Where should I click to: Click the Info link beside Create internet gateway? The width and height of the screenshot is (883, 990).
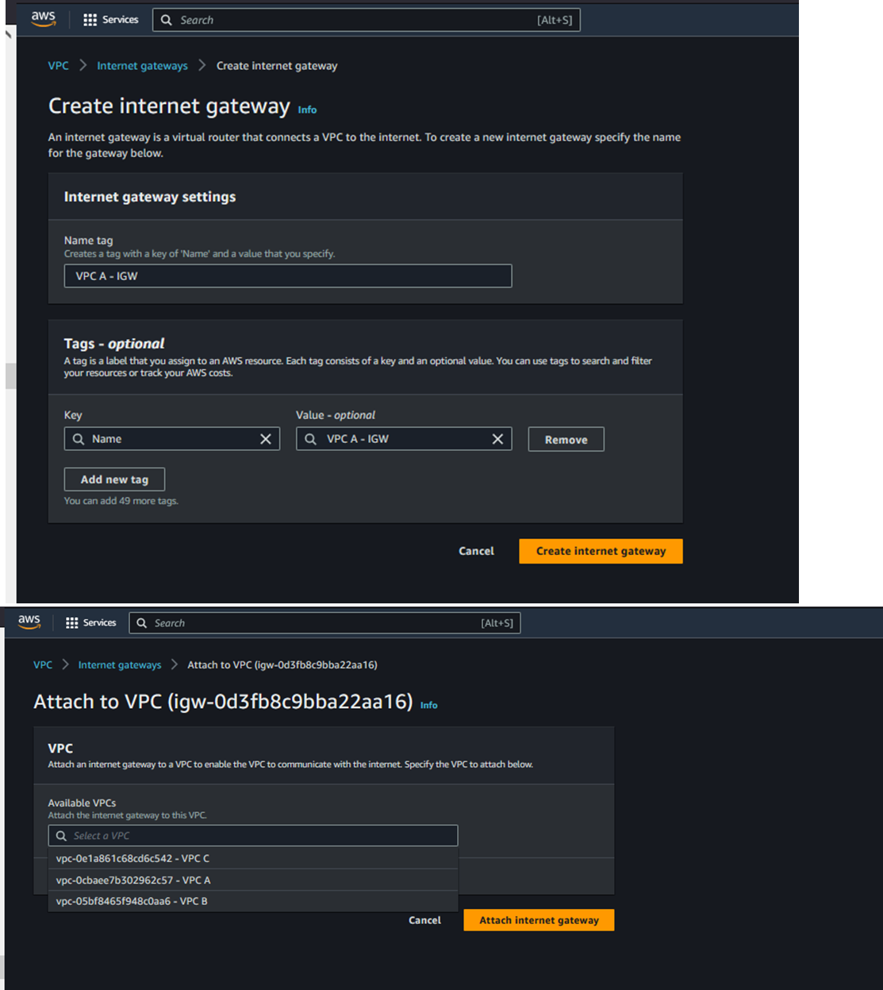[x=307, y=110]
